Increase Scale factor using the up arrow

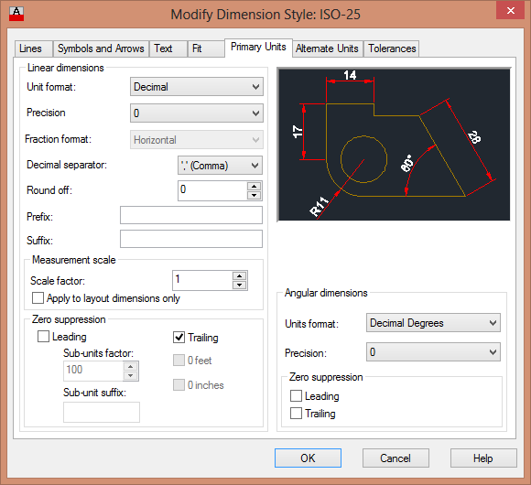point(240,275)
